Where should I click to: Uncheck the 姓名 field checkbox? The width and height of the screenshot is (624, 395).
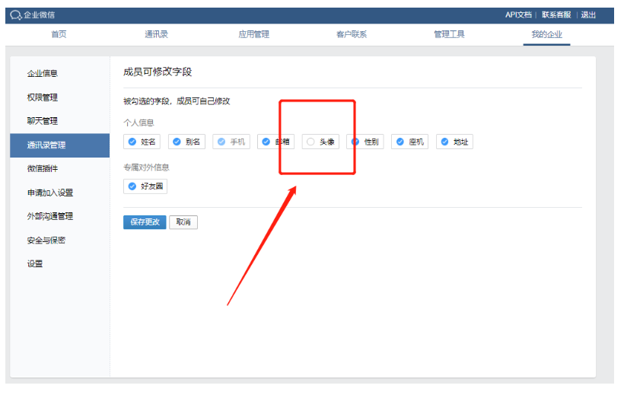click(132, 142)
